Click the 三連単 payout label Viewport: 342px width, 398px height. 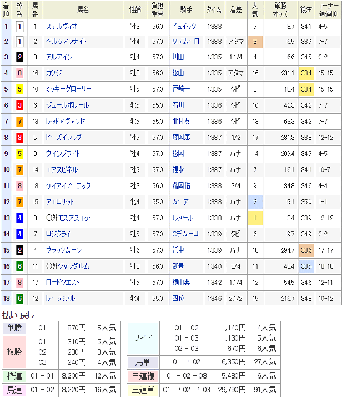coord(143,390)
